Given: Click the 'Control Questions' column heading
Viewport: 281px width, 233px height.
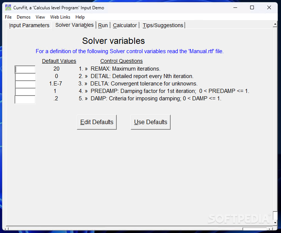Looking at the screenshot, I should [122, 61].
